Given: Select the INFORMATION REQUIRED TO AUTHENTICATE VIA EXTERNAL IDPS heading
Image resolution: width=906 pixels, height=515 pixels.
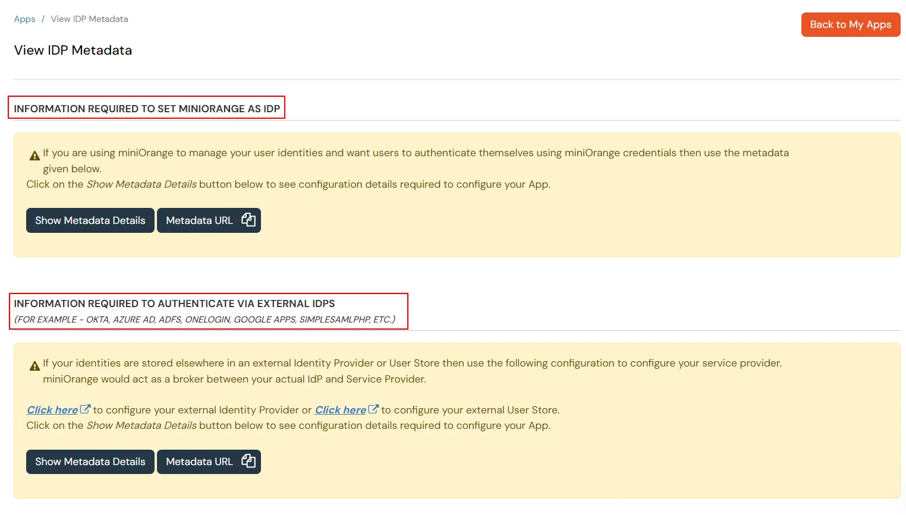Looking at the screenshot, I should [174, 304].
